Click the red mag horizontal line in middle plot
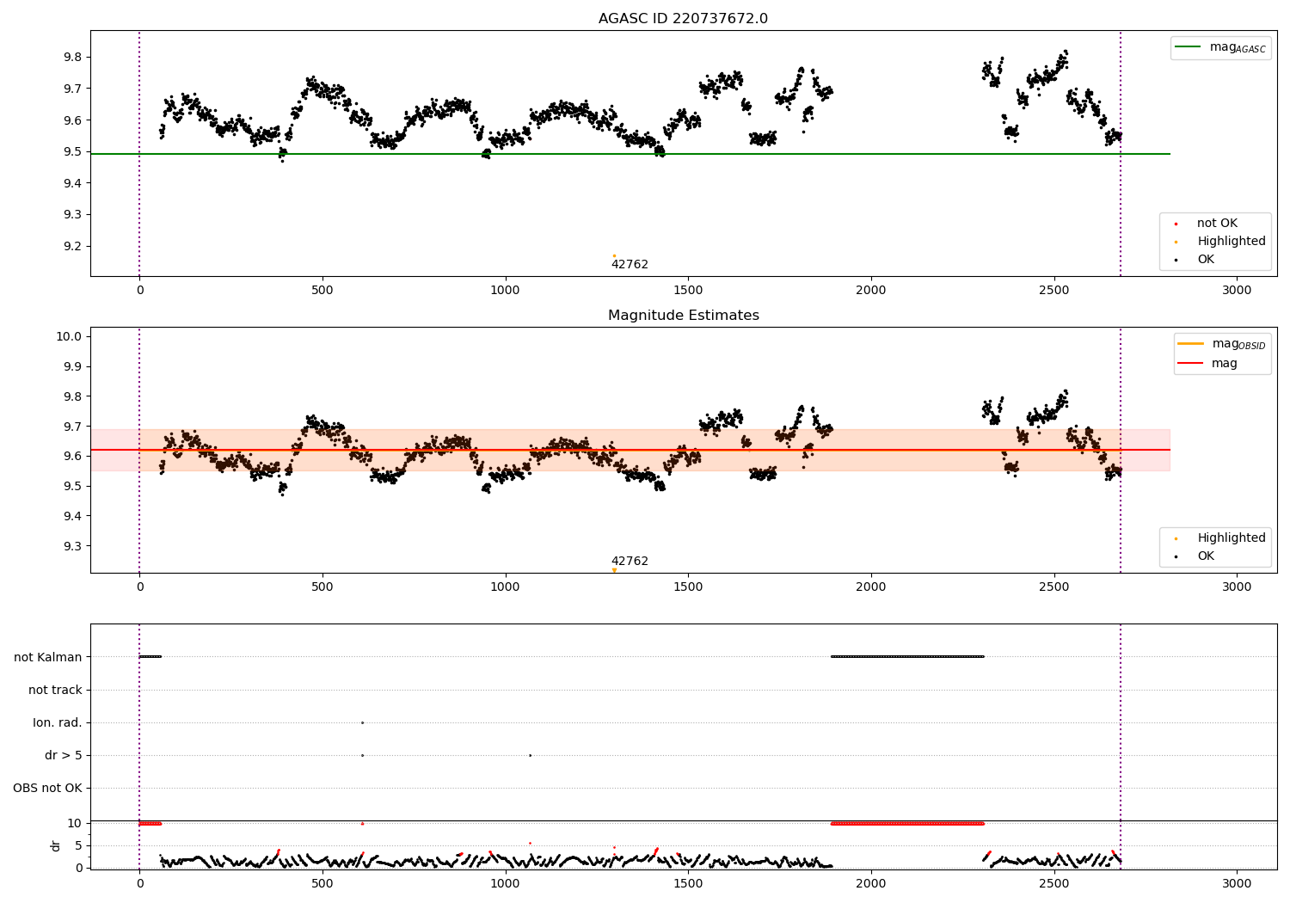The image size is (1290, 903). pos(630,450)
